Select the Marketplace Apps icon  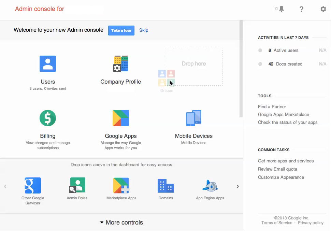click(x=121, y=186)
